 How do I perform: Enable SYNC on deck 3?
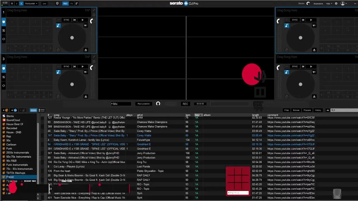(66, 66)
